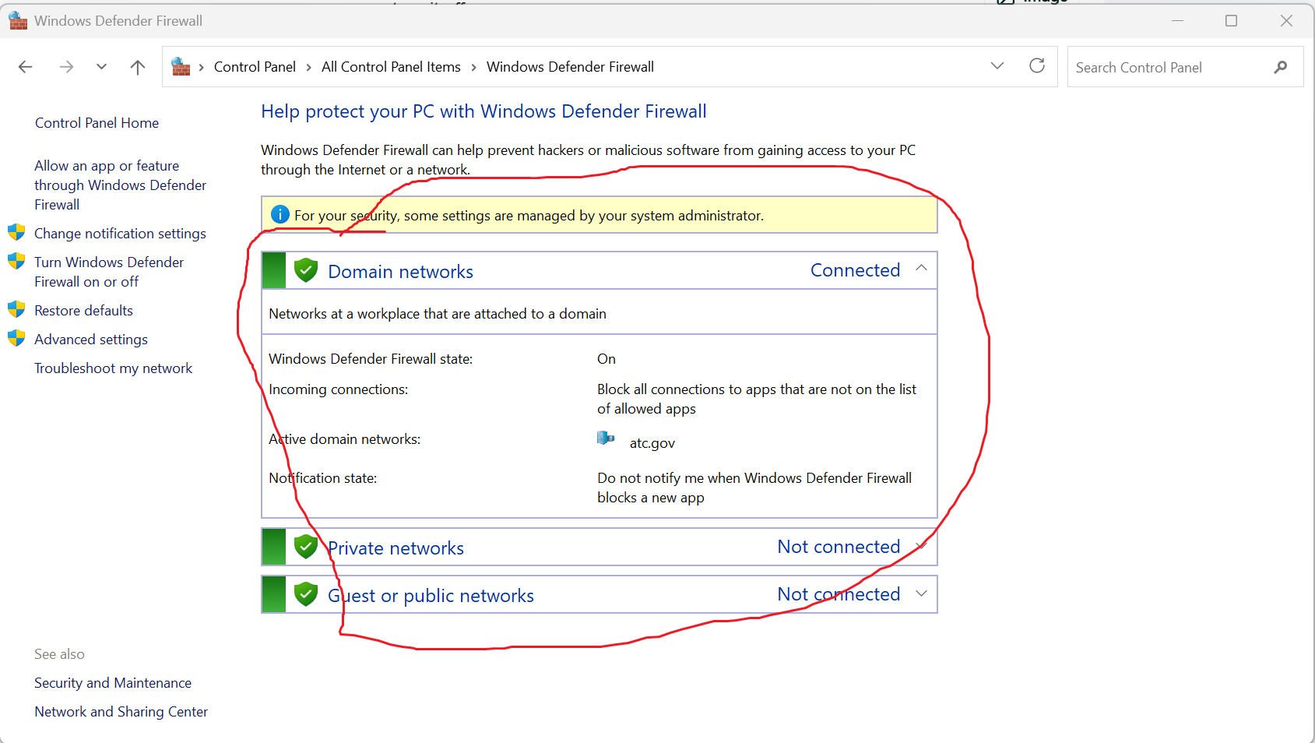Select All Control Panel Items breadcrumb

[x=391, y=67]
